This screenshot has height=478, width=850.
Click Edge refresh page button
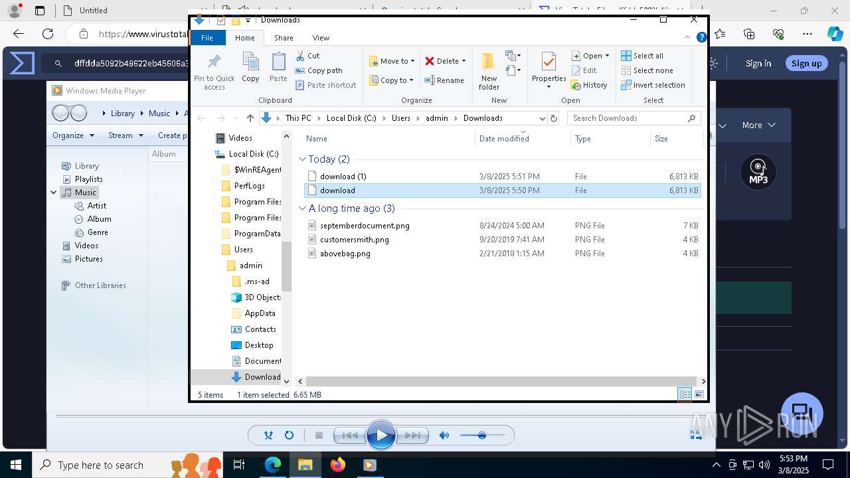(48, 34)
